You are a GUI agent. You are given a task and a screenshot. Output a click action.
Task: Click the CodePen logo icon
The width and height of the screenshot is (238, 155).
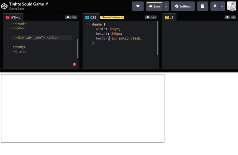(x=4, y=6)
